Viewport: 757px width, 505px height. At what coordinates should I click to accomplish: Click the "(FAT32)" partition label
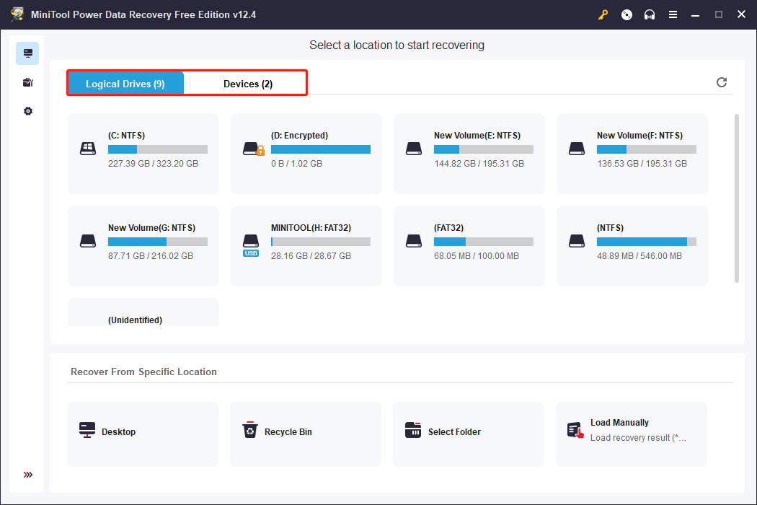coord(448,228)
